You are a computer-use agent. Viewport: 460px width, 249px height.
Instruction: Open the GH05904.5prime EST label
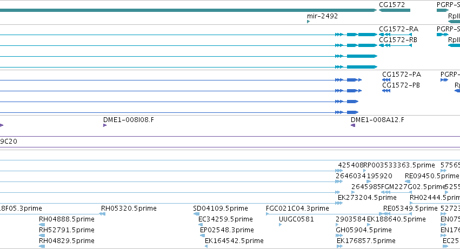click(x=363, y=230)
